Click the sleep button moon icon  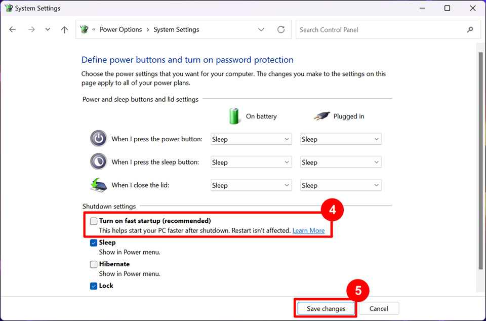pyautogui.click(x=99, y=162)
